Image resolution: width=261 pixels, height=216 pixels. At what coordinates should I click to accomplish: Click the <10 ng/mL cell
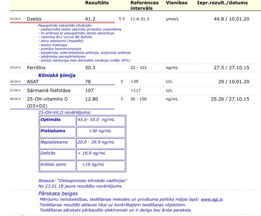coord(101,165)
